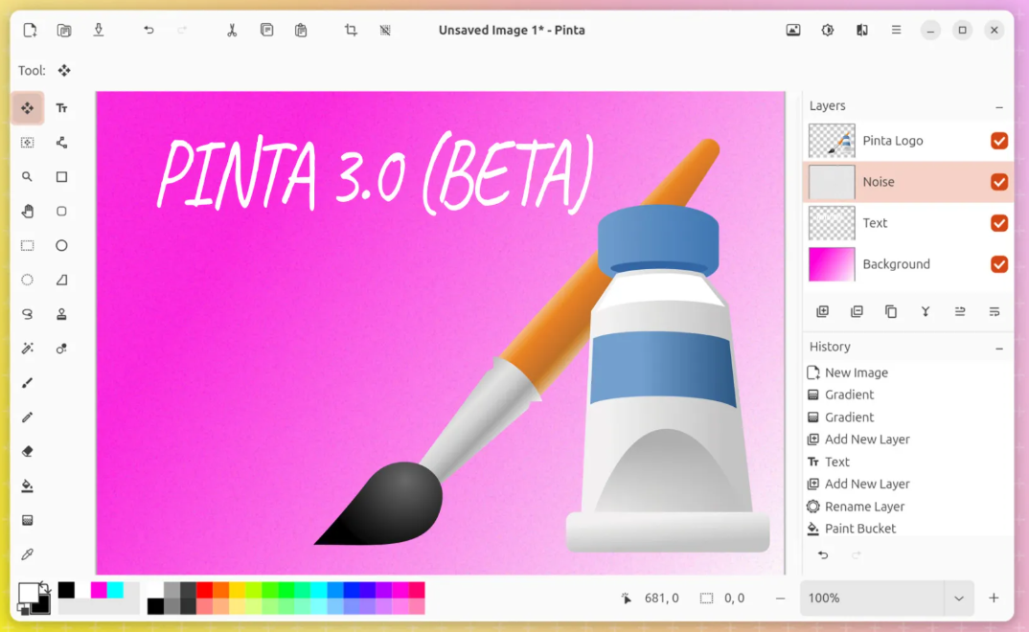Zoom in with the plus button
The image size is (1029, 632).
pyautogui.click(x=994, y=598)
